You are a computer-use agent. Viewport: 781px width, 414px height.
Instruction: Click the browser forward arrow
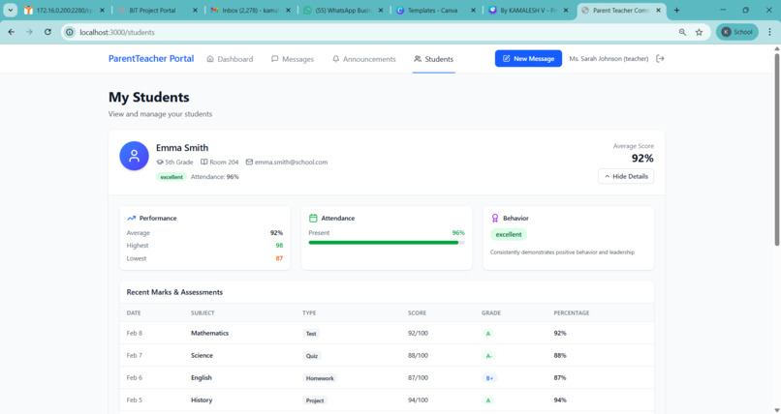(29, 32)
